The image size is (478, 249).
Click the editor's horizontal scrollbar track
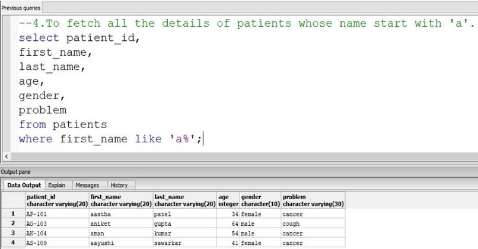point(244,157)
